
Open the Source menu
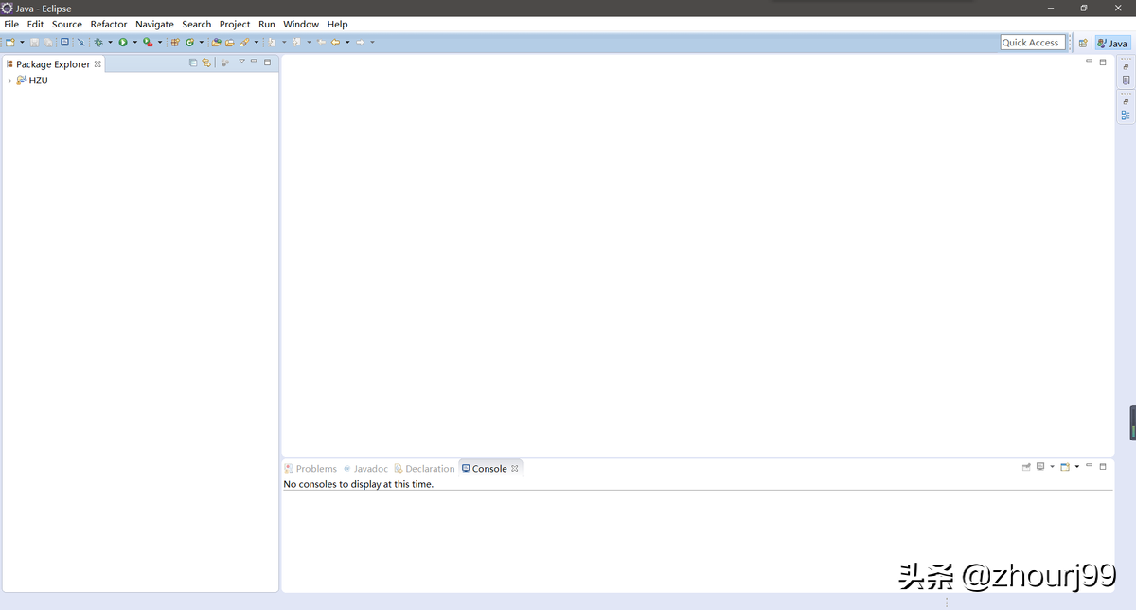click(67, 24)
